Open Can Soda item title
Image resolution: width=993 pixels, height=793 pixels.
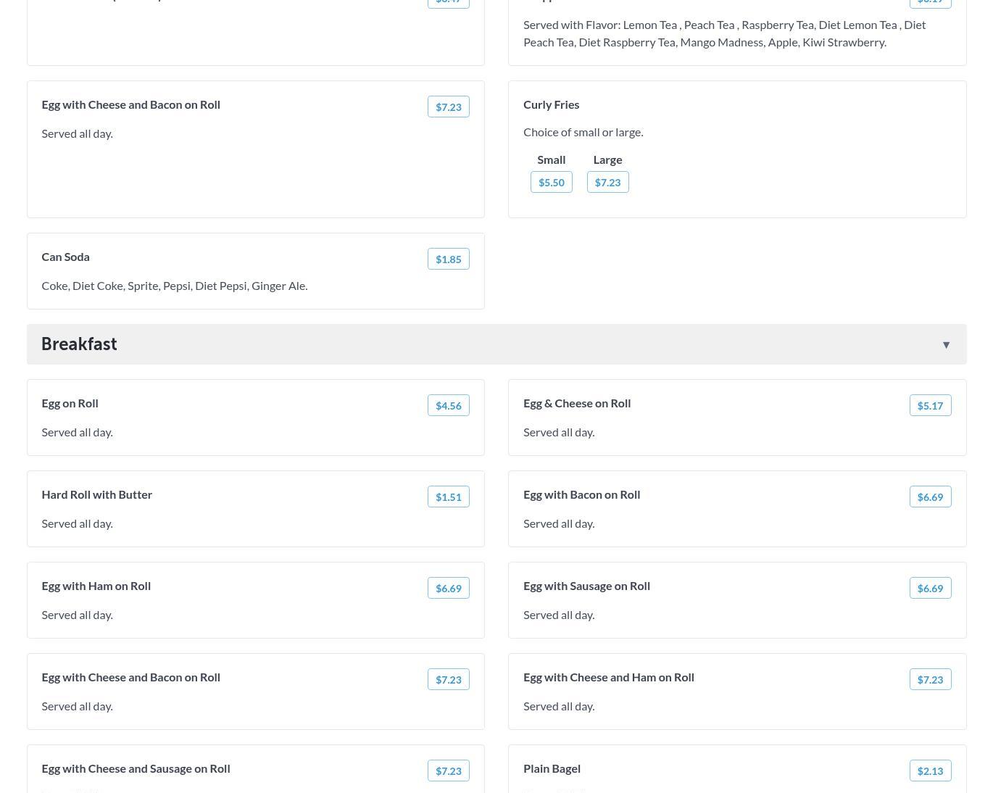(x=65, y=257)
